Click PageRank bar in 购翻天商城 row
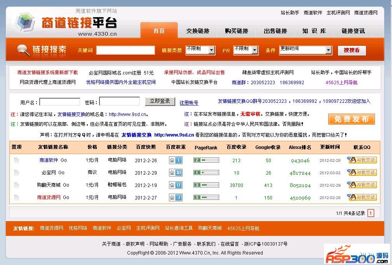This screenshot has height=265, width=392. 206,185
